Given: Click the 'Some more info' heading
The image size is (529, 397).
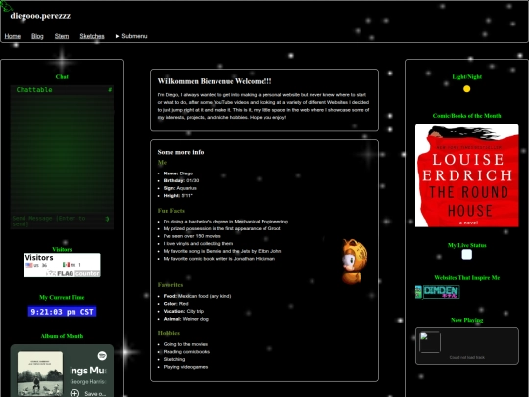Looking at the screenshot, I should [x=180, y=152].
